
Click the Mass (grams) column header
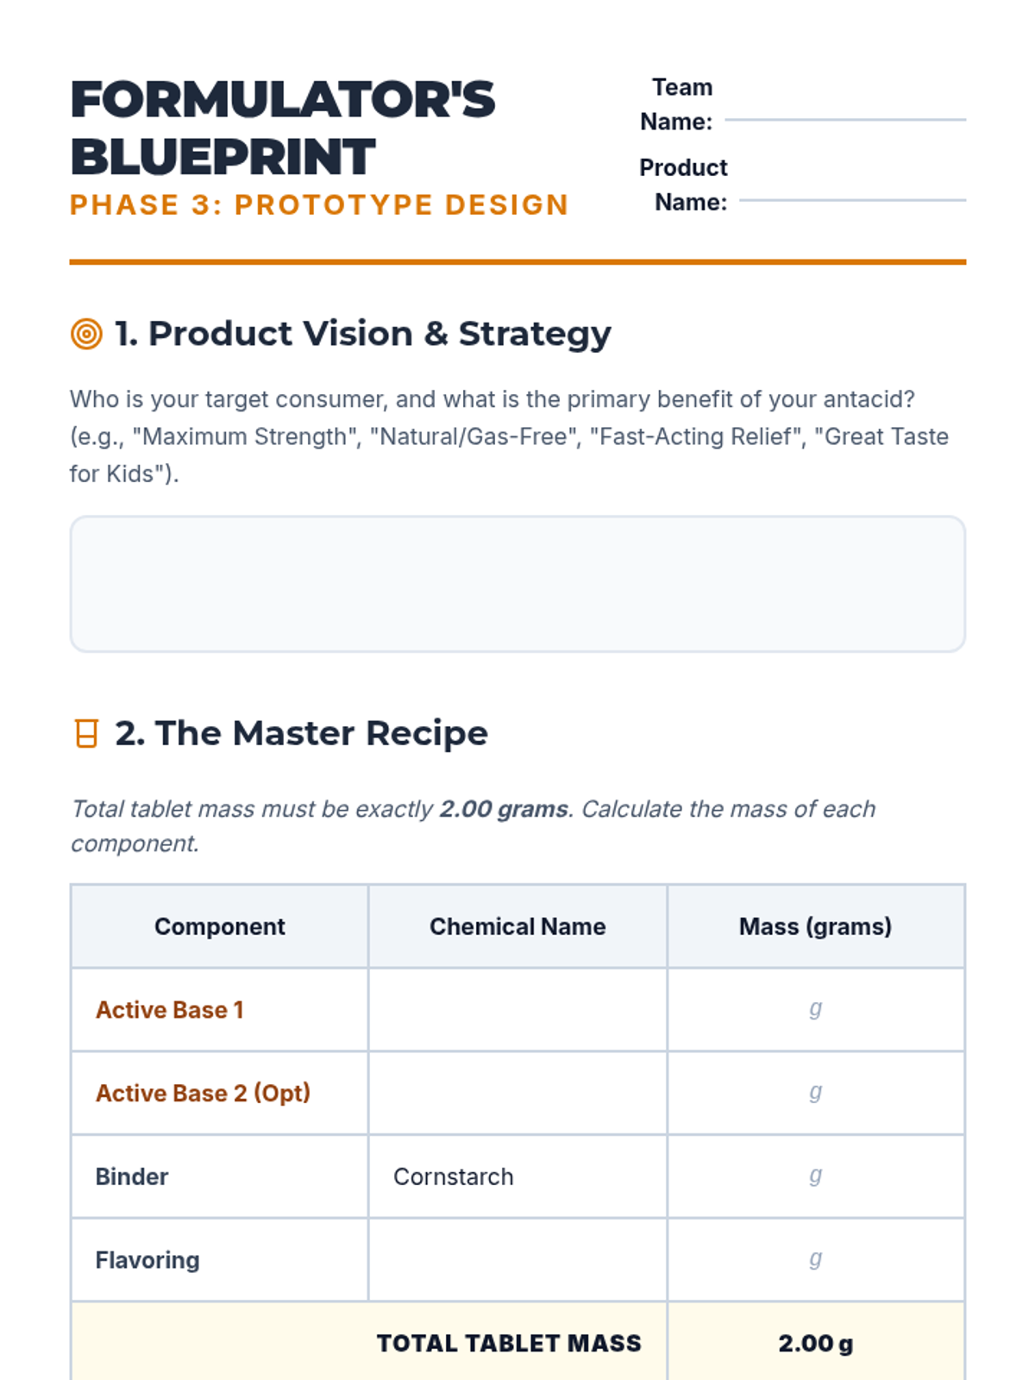816,926
